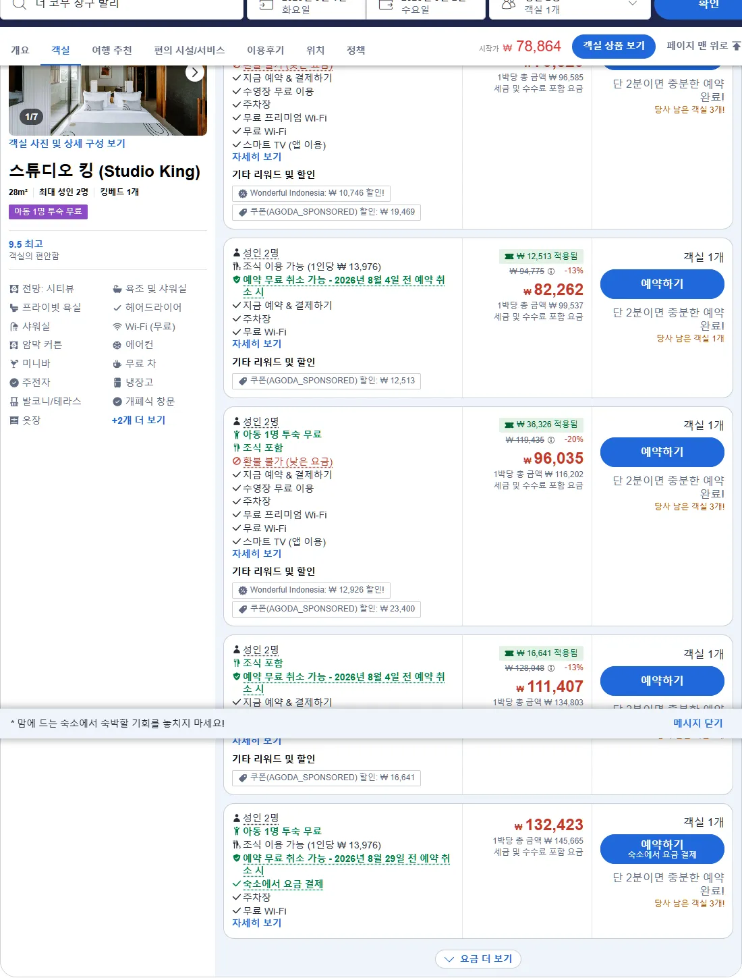This screenshot has height=978, width=742.
Task: Click the ₩36,326 적용됨 coupon applied badge
Action: pos(541,425)
